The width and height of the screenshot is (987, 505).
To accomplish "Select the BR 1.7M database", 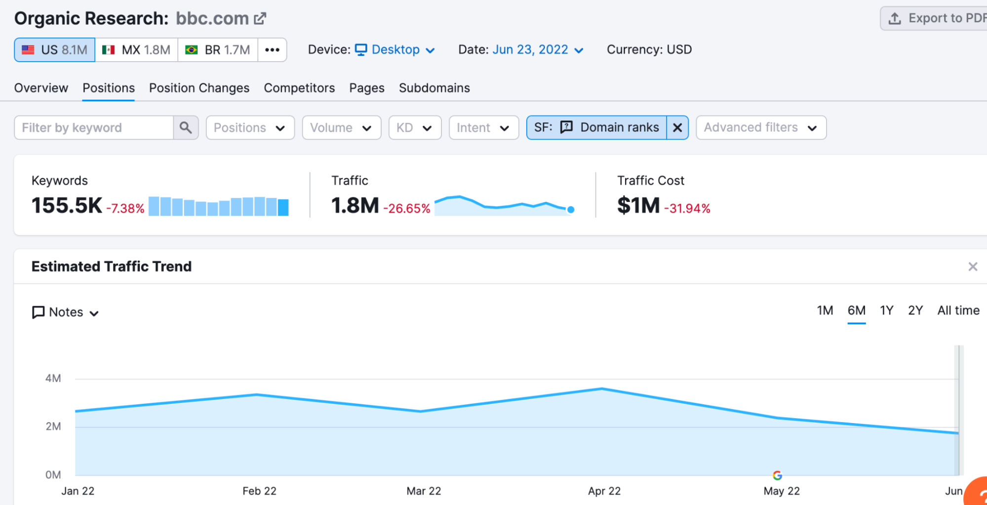I will tap(218, 50).
